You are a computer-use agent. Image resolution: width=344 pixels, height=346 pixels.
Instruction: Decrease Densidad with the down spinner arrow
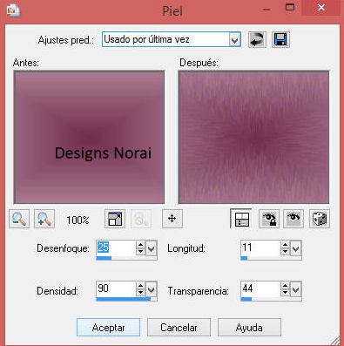pos(141,293)
